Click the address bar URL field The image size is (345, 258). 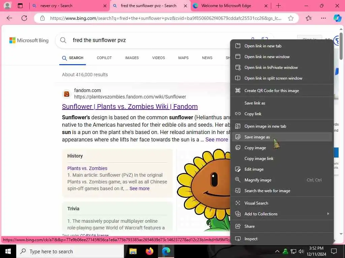point(165,18)
